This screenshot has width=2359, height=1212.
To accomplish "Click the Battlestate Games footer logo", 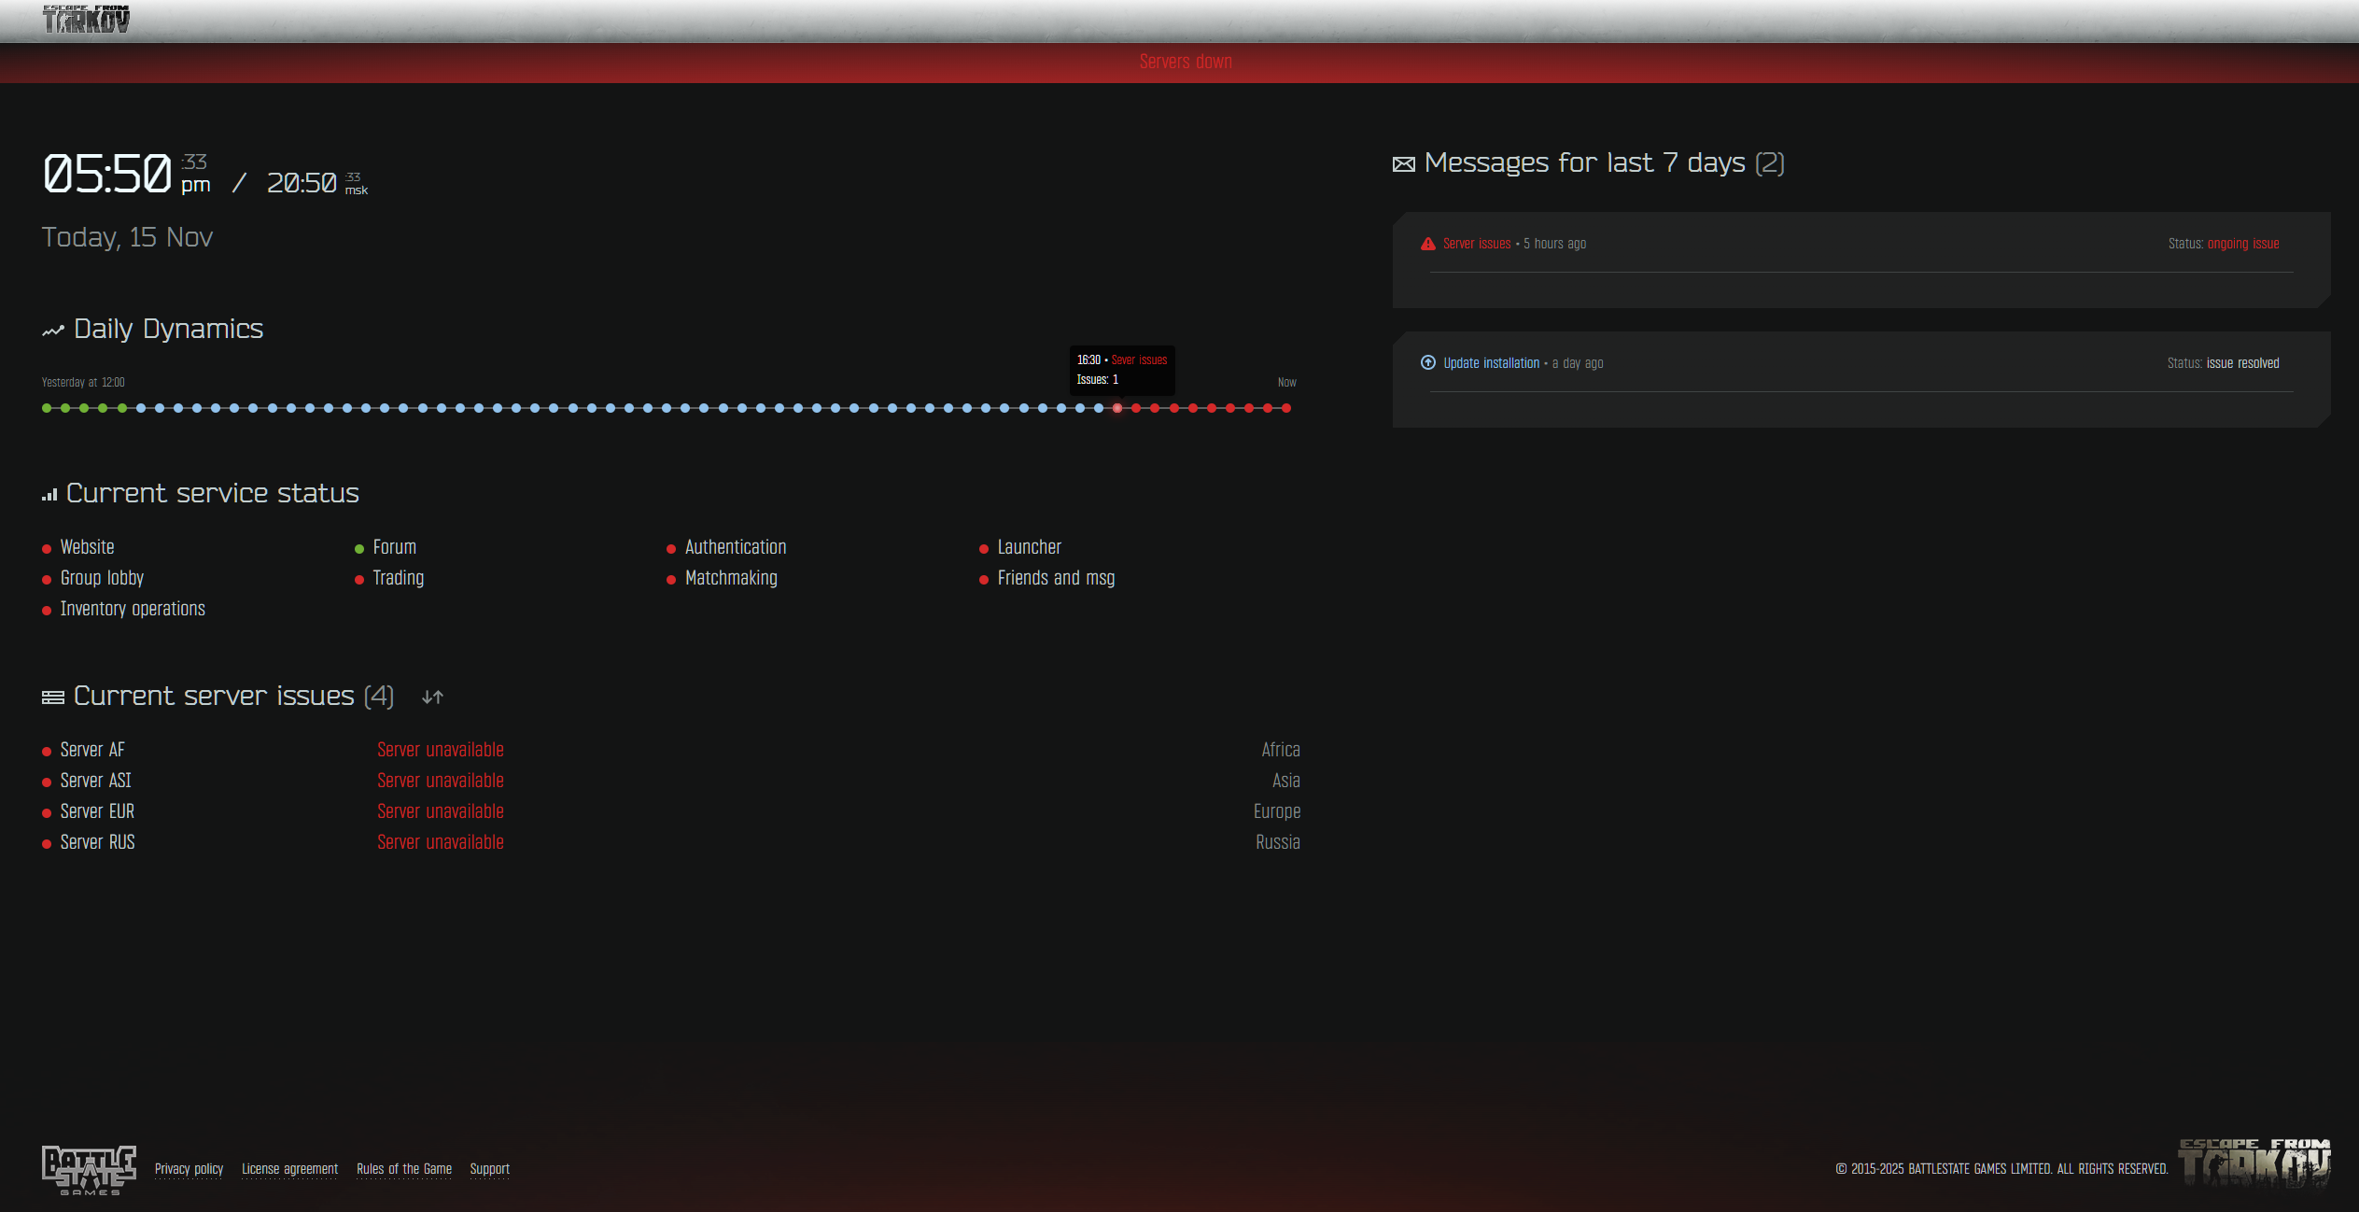I will click(x=89, y=1169).
